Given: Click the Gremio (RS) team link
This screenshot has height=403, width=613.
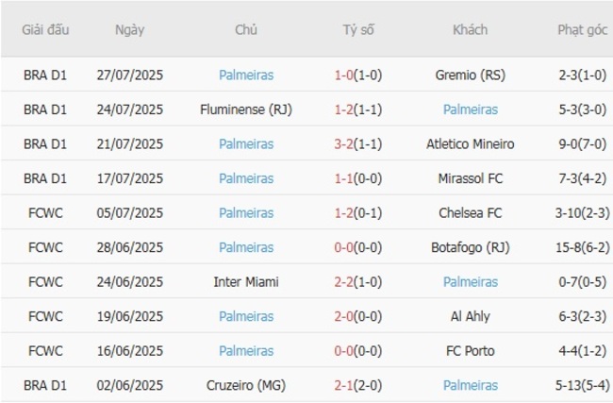Looking at the screenshot, I should pyautogui.click(x=470, y=75).
